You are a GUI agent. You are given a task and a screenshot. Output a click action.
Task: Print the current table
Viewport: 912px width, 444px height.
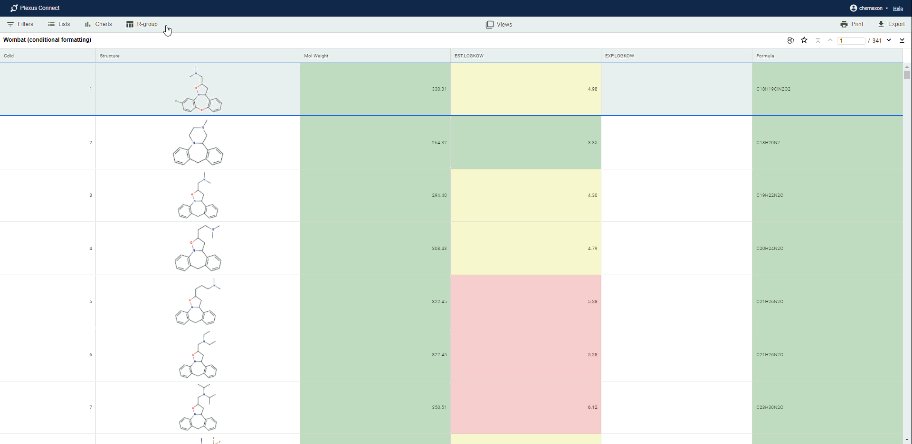point(852,24)
